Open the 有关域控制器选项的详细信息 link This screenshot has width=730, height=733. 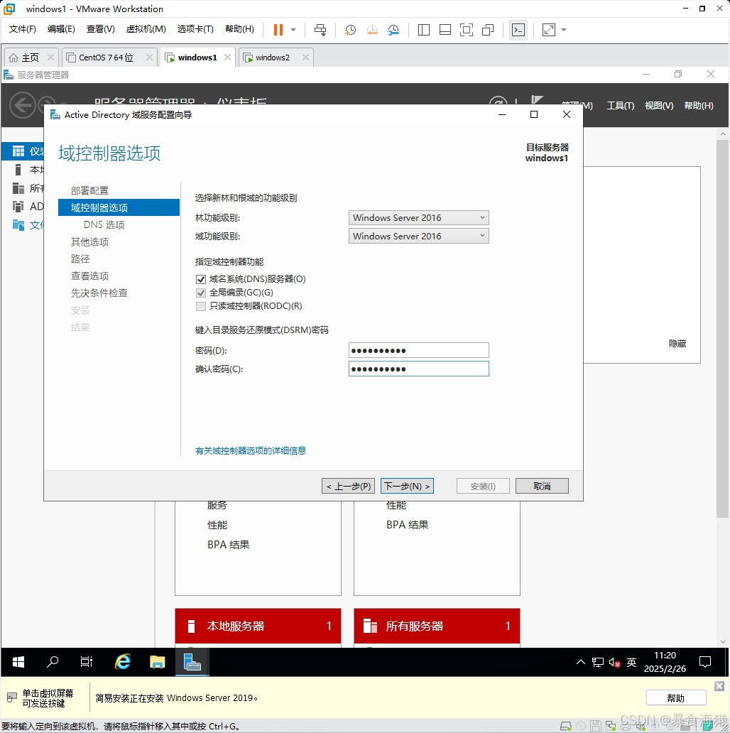point(251,450)
